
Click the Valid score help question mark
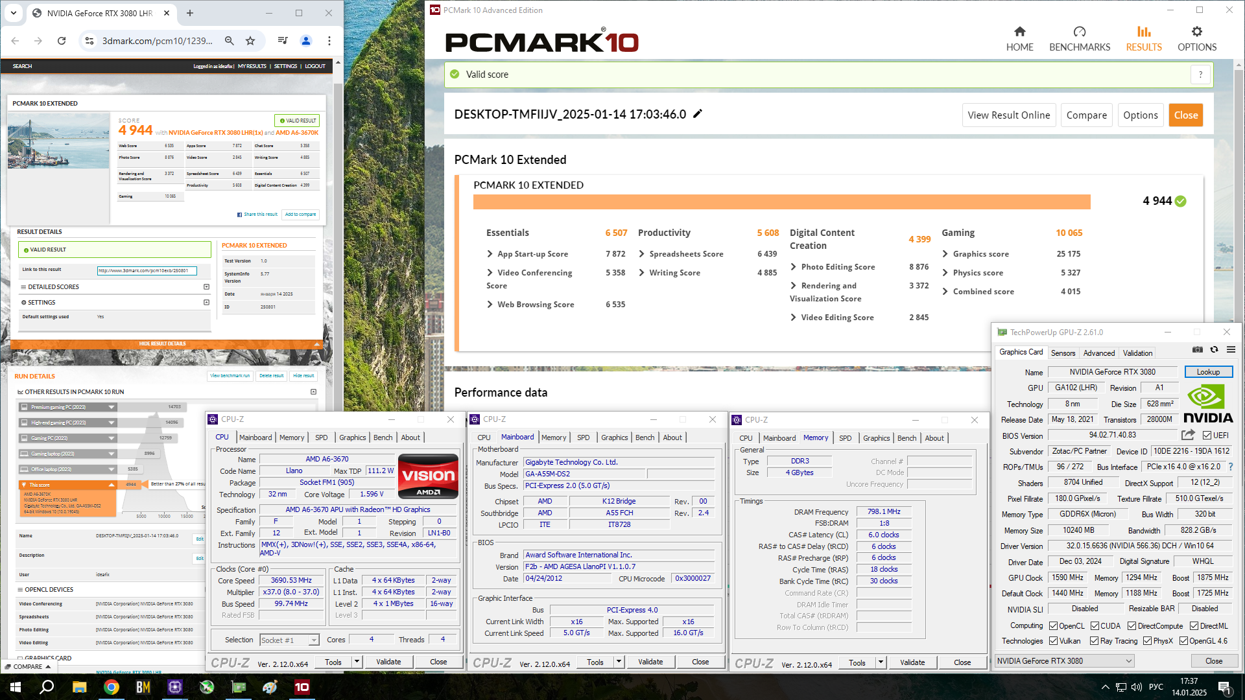(1200, 75)
